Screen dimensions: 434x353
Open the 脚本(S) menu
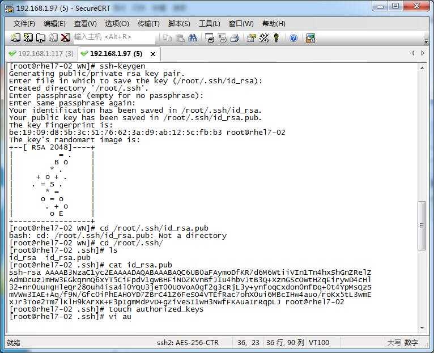pyautogui.click(x=179, y=24)
